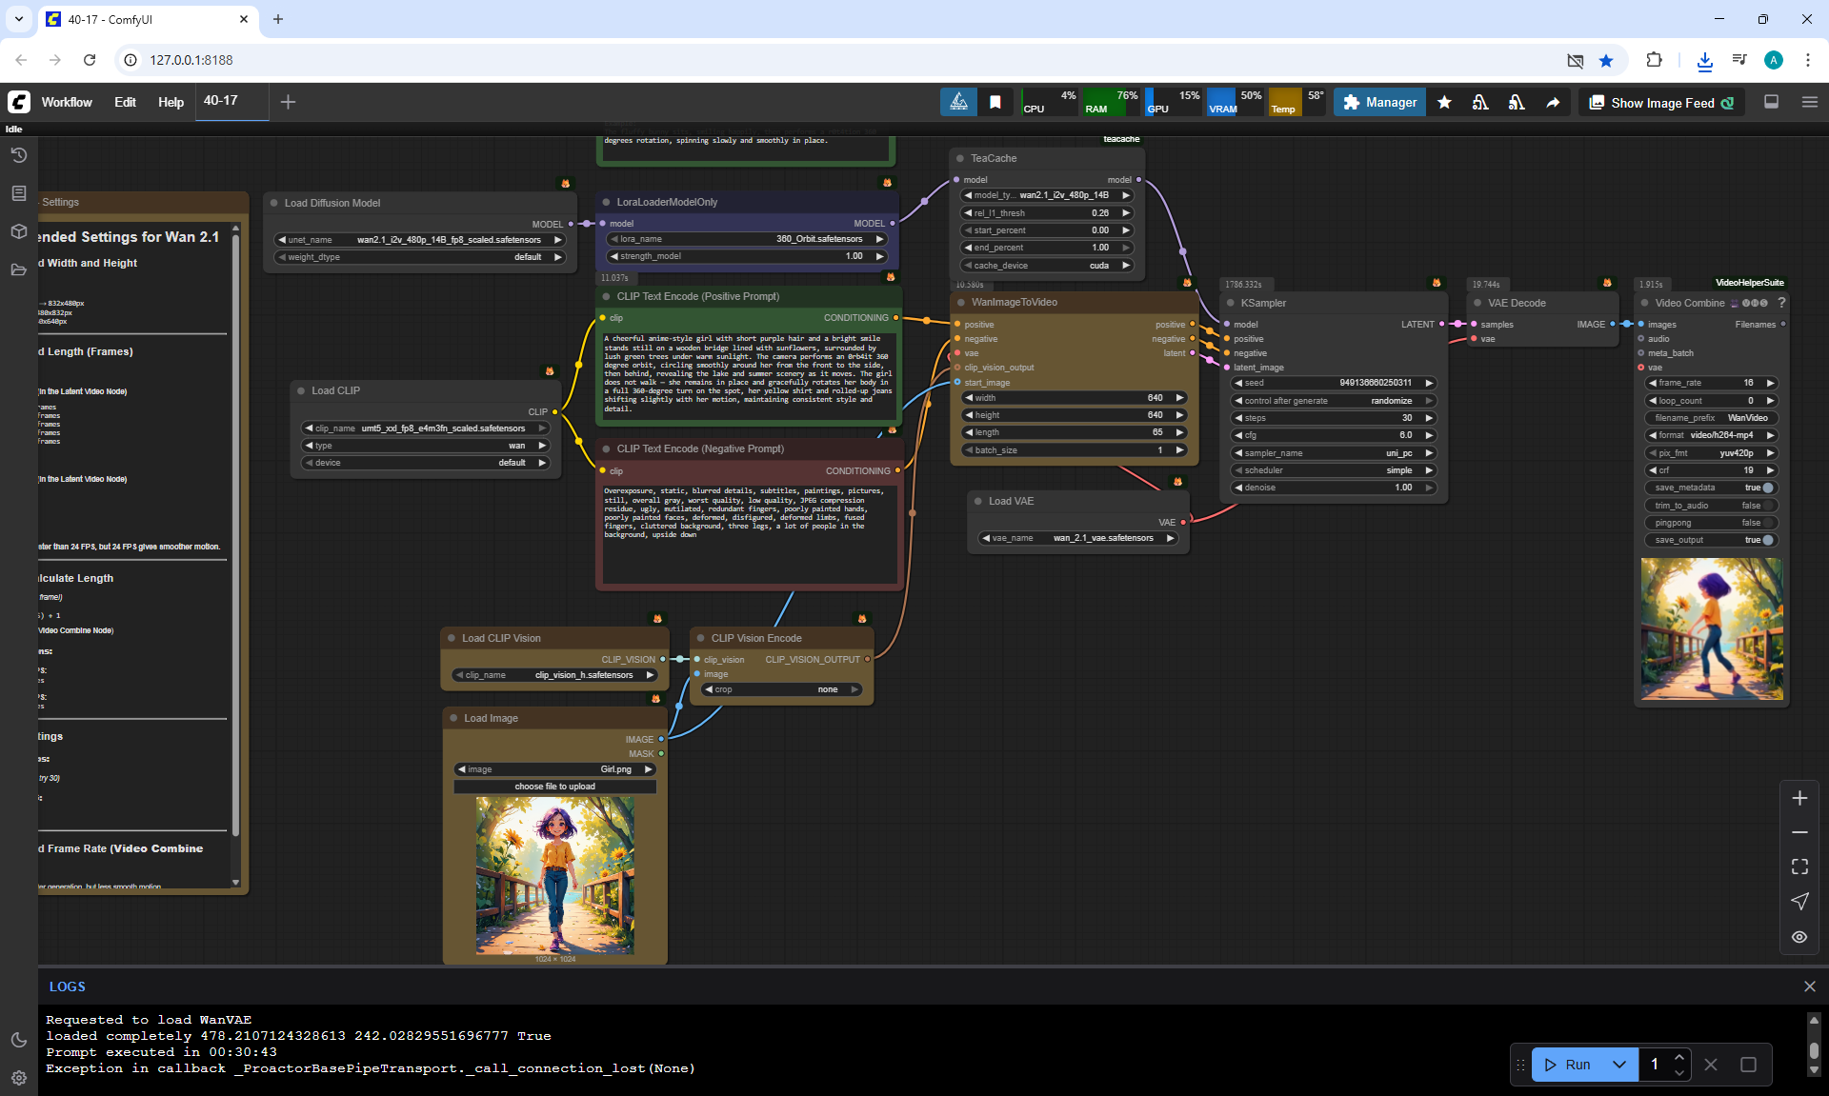
Task: Toggle trim_to_audio switch off/on
Action: 1768,506
